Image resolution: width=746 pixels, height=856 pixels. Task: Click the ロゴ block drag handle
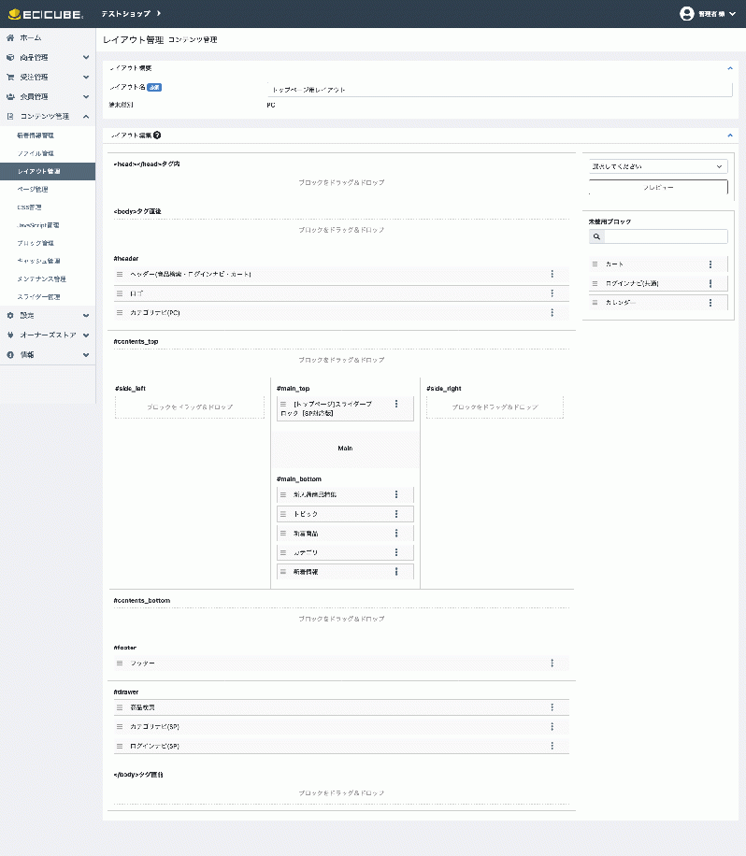120,293
